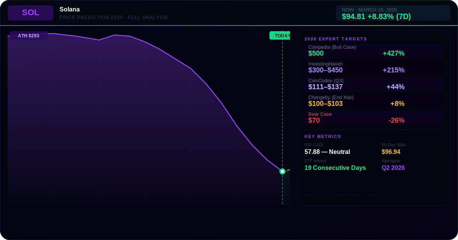458x240 pixels.
Task: Click the ETF Inflows 19 Consecutive Days
Action: click(x=335, y=168)
